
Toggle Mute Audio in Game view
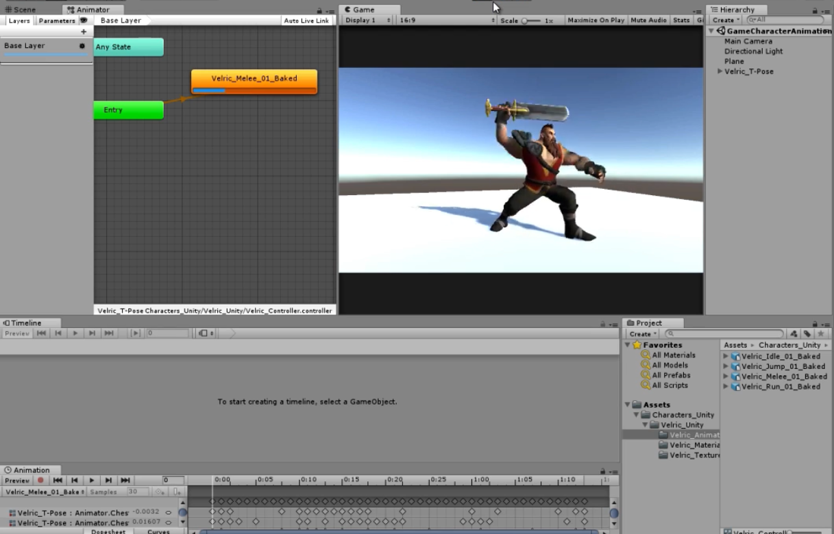coord(648,21)
